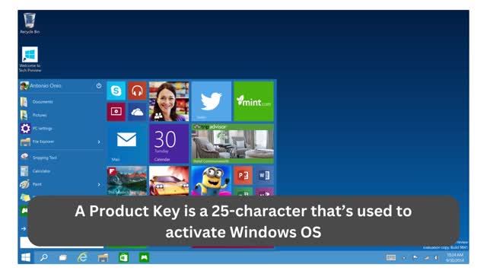The height and width of the screenshot is (274, 487).
Task: Open Task View on the taskbar
Action: point(63,257)
